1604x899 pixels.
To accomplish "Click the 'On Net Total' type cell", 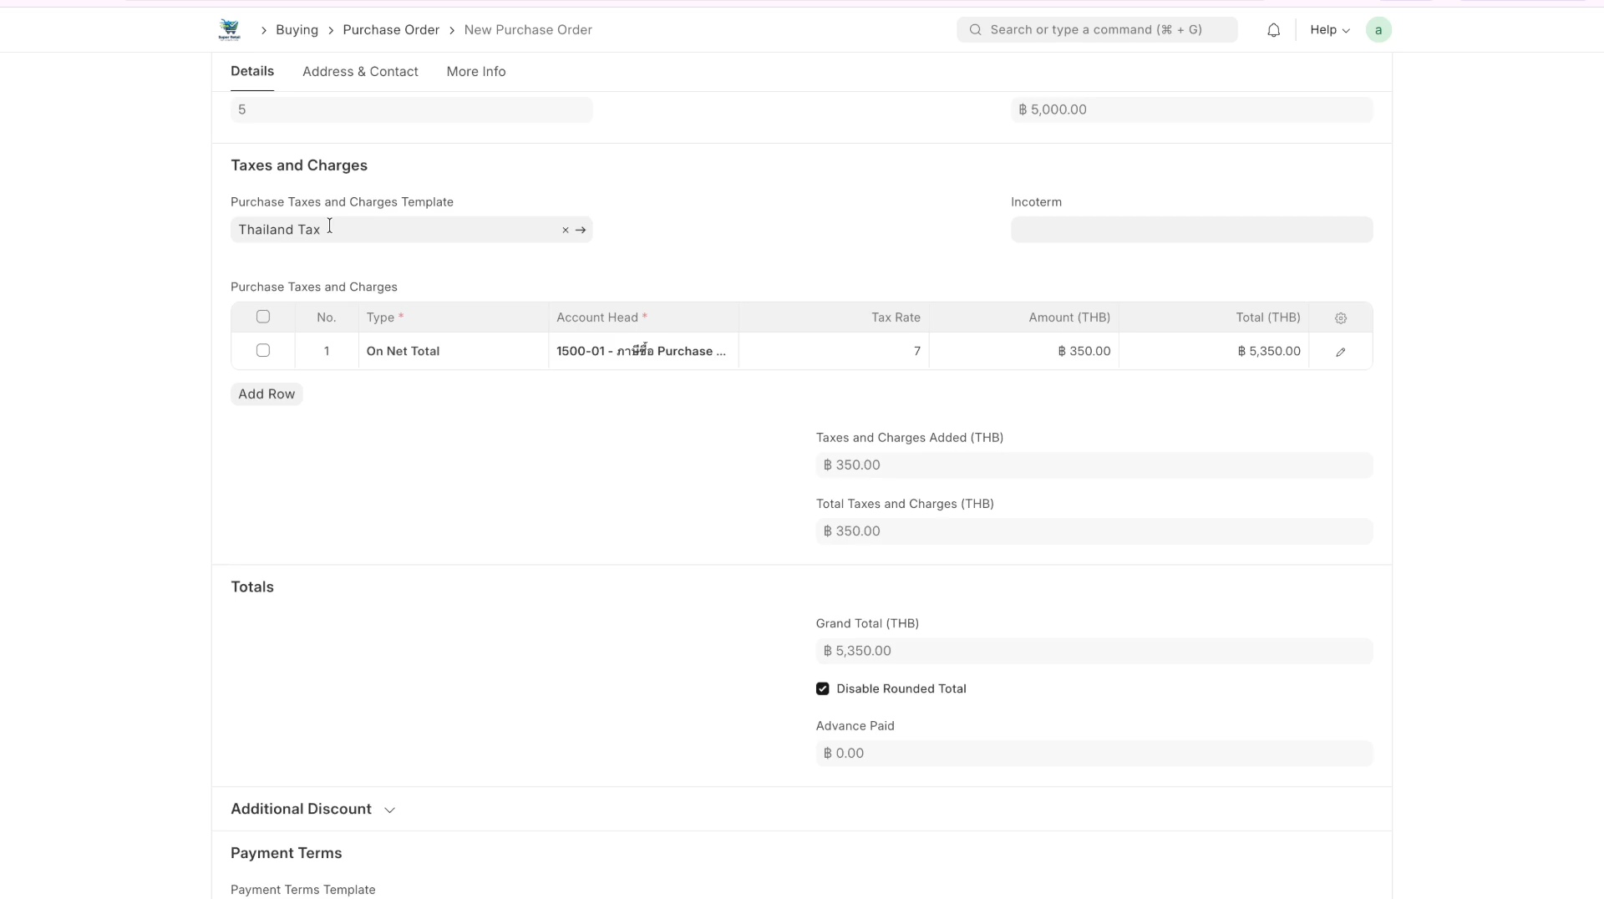I will click(x=454, y=352).
